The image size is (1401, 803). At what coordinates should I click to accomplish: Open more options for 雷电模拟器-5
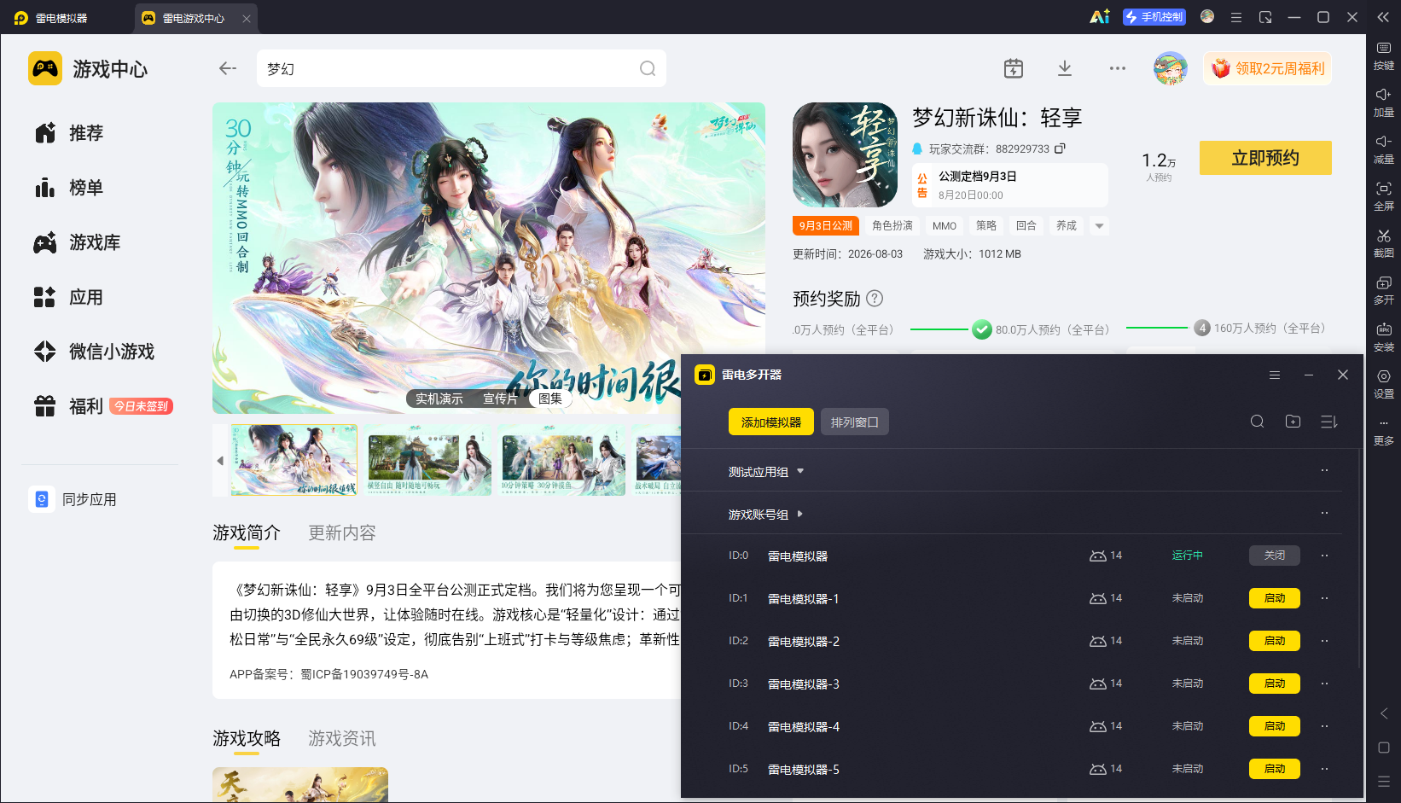point(1324,769)
